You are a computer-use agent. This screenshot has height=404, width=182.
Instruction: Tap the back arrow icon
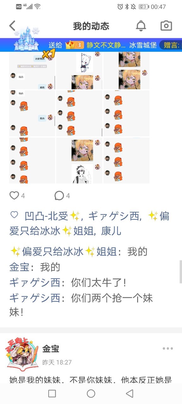click(x=12, y=26)
